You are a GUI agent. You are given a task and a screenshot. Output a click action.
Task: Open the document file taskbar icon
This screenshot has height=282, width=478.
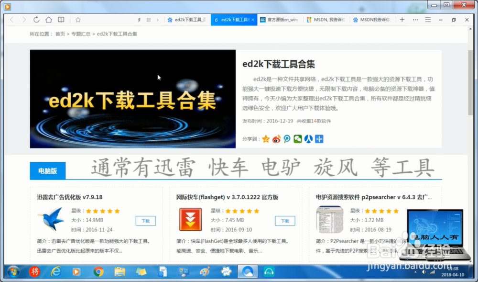[x=163, y=271]
